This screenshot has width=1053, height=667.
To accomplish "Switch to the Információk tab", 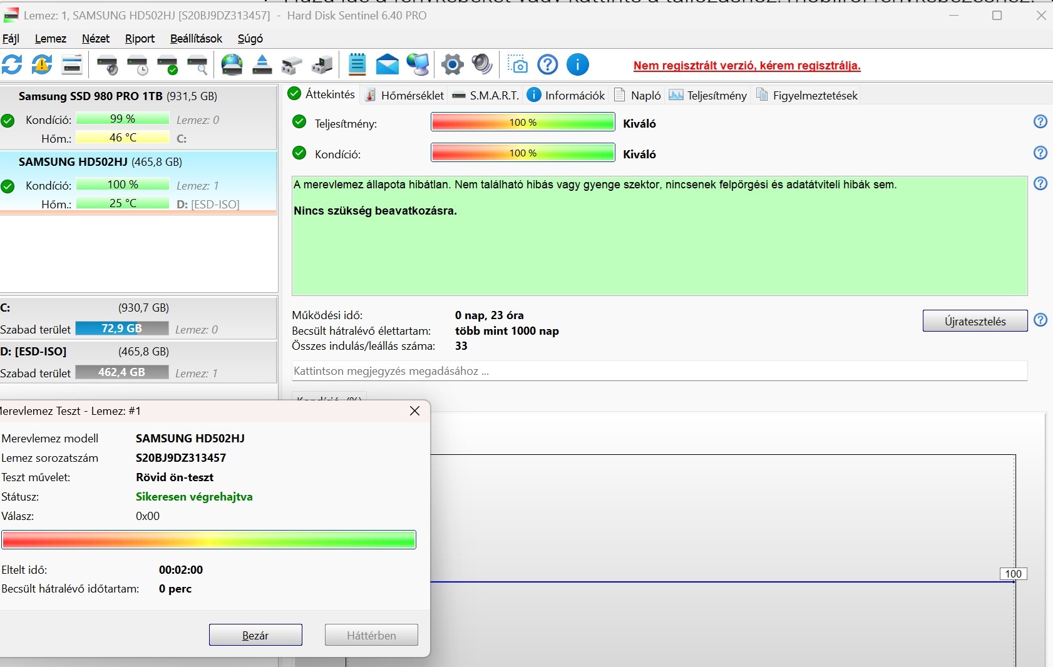I will [x=567, y=95].
